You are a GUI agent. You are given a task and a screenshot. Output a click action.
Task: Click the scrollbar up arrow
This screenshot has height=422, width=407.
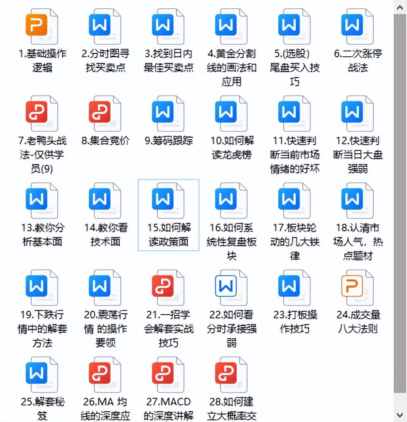(400, 7)
